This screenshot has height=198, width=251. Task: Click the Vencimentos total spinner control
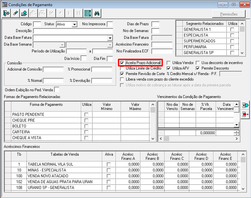click(x=236, y=133)
